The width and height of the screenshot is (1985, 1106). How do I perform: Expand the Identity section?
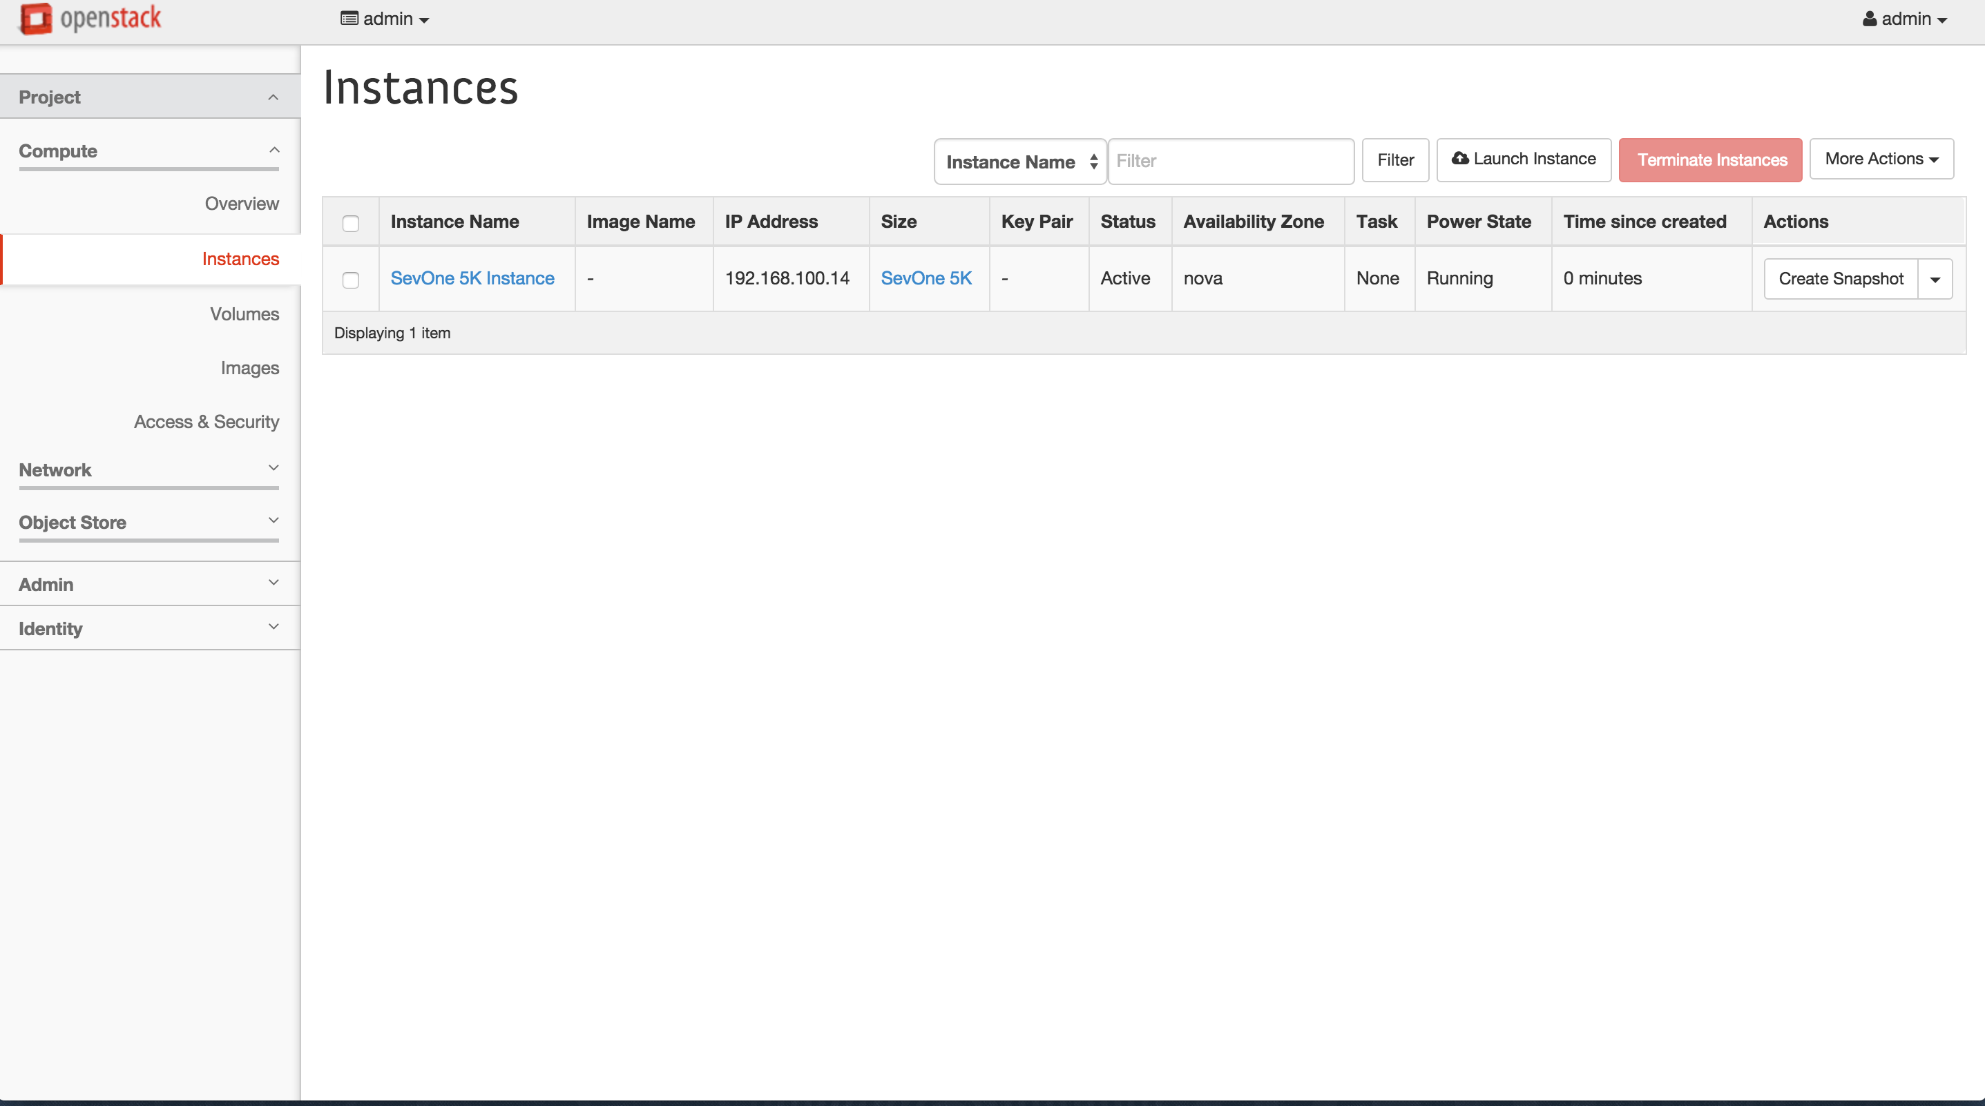[x=148, y=628]
